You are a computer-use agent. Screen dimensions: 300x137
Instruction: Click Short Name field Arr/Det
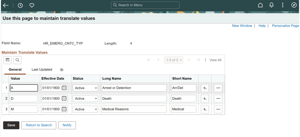pos(184,88)
